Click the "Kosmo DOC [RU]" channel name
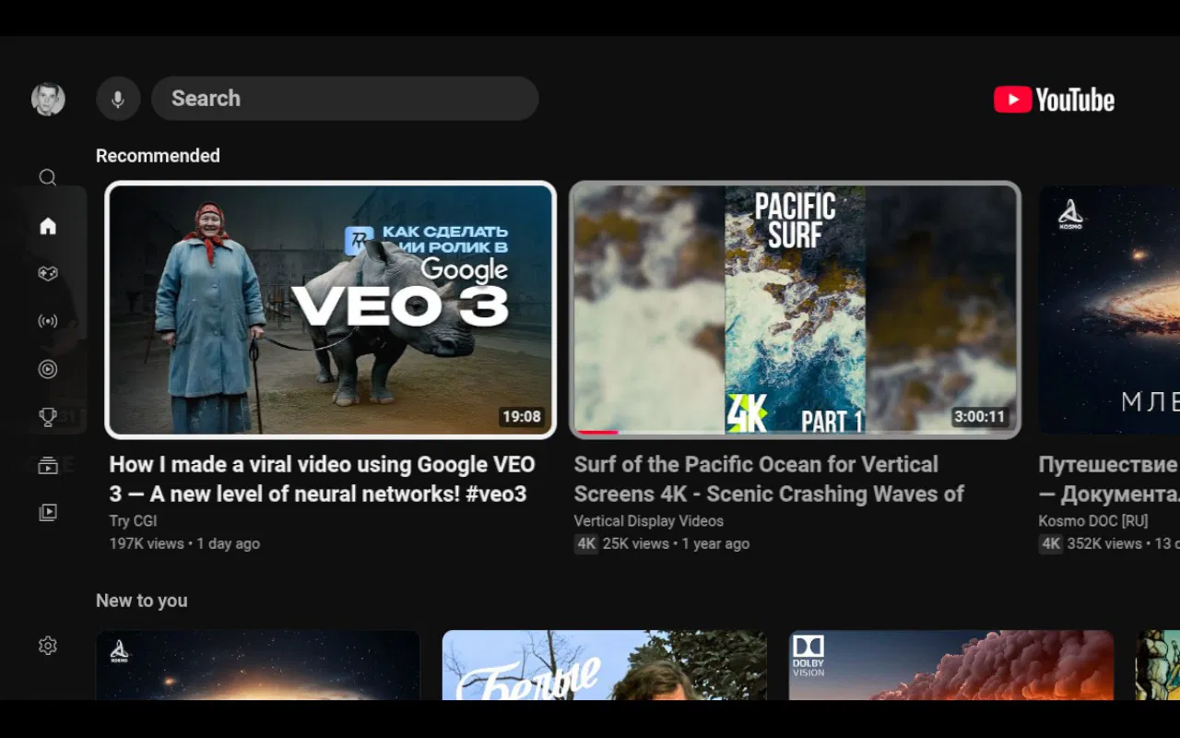Image resolution: width=1180 pixels, height=738 pixels. [x=1093, y=521]
